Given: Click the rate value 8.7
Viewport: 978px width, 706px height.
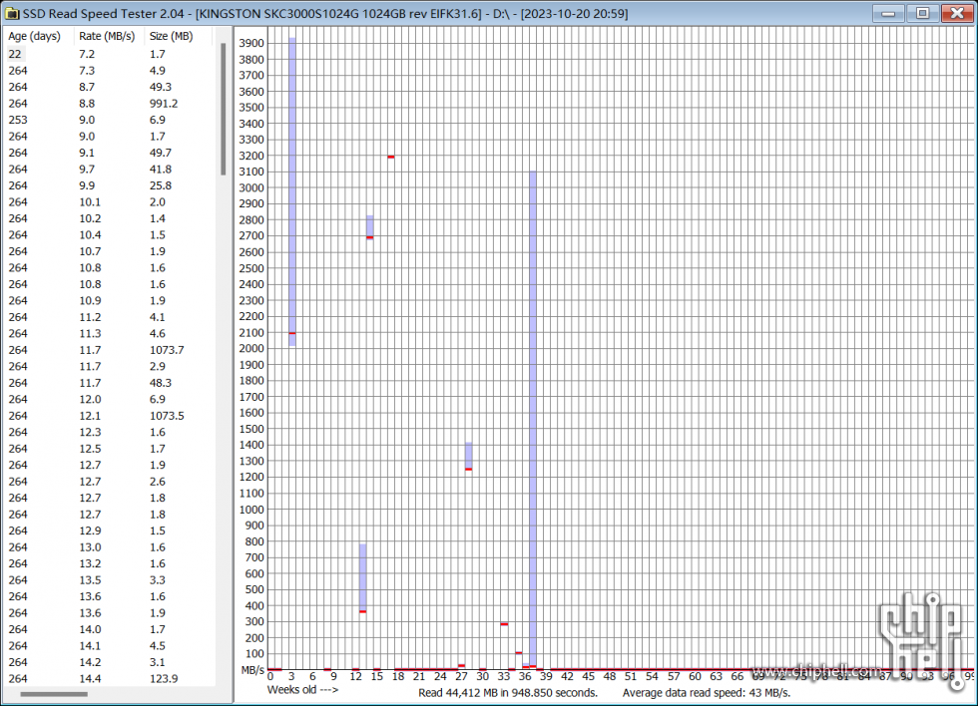Looking at the screenshot, I should pos(87,87).
